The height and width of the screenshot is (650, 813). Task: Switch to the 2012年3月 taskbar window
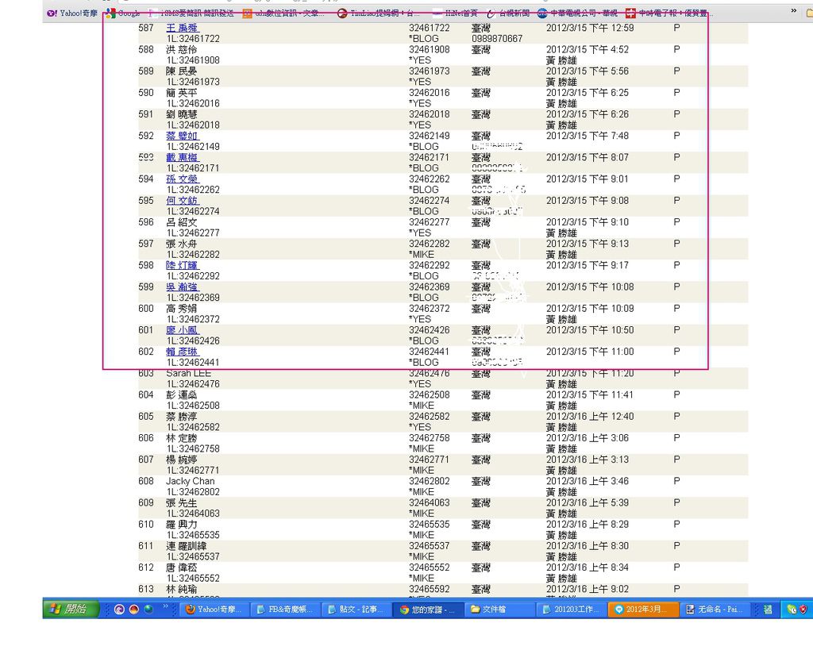(x=643, y=610)
